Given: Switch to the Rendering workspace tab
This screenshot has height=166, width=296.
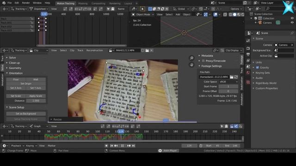Looking at the screenshot, I should [x=115, y=3].
